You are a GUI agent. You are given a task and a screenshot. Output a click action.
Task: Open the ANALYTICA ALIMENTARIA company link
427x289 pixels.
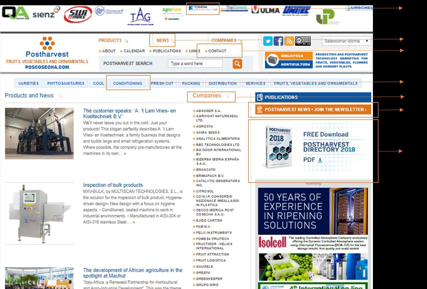[x=218, y=139]
